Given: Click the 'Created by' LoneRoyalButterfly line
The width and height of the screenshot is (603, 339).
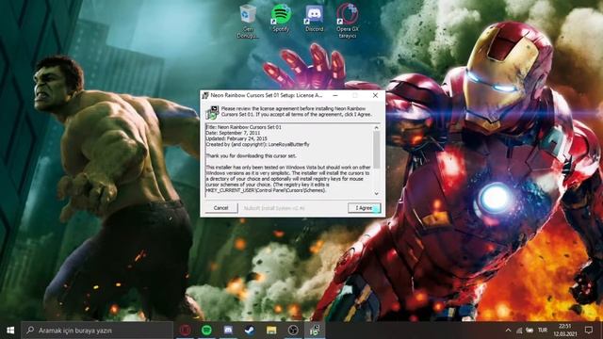Looking at the screenshot, I should 257,144.
